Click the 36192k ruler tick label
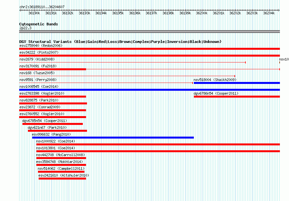The image size is (289, 201). tap(68, 13)
